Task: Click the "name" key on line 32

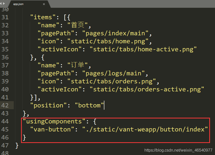Action: pyautogui.click(x=48, y=25)
